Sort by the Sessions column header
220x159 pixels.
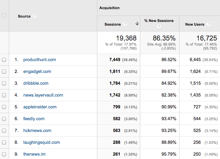[x=113, y=24]
